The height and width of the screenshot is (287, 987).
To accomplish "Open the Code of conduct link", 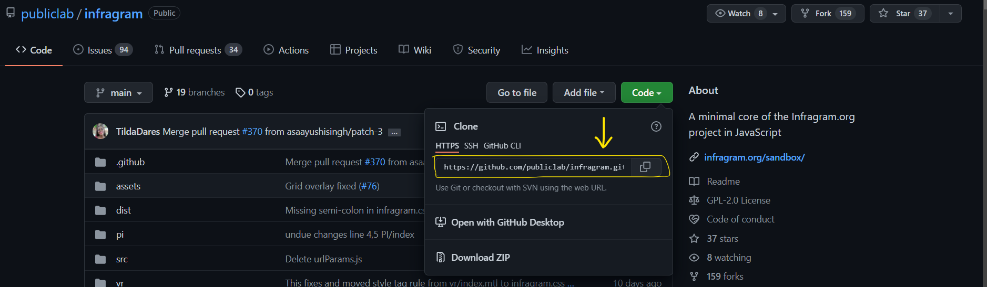I will point(740,219).
